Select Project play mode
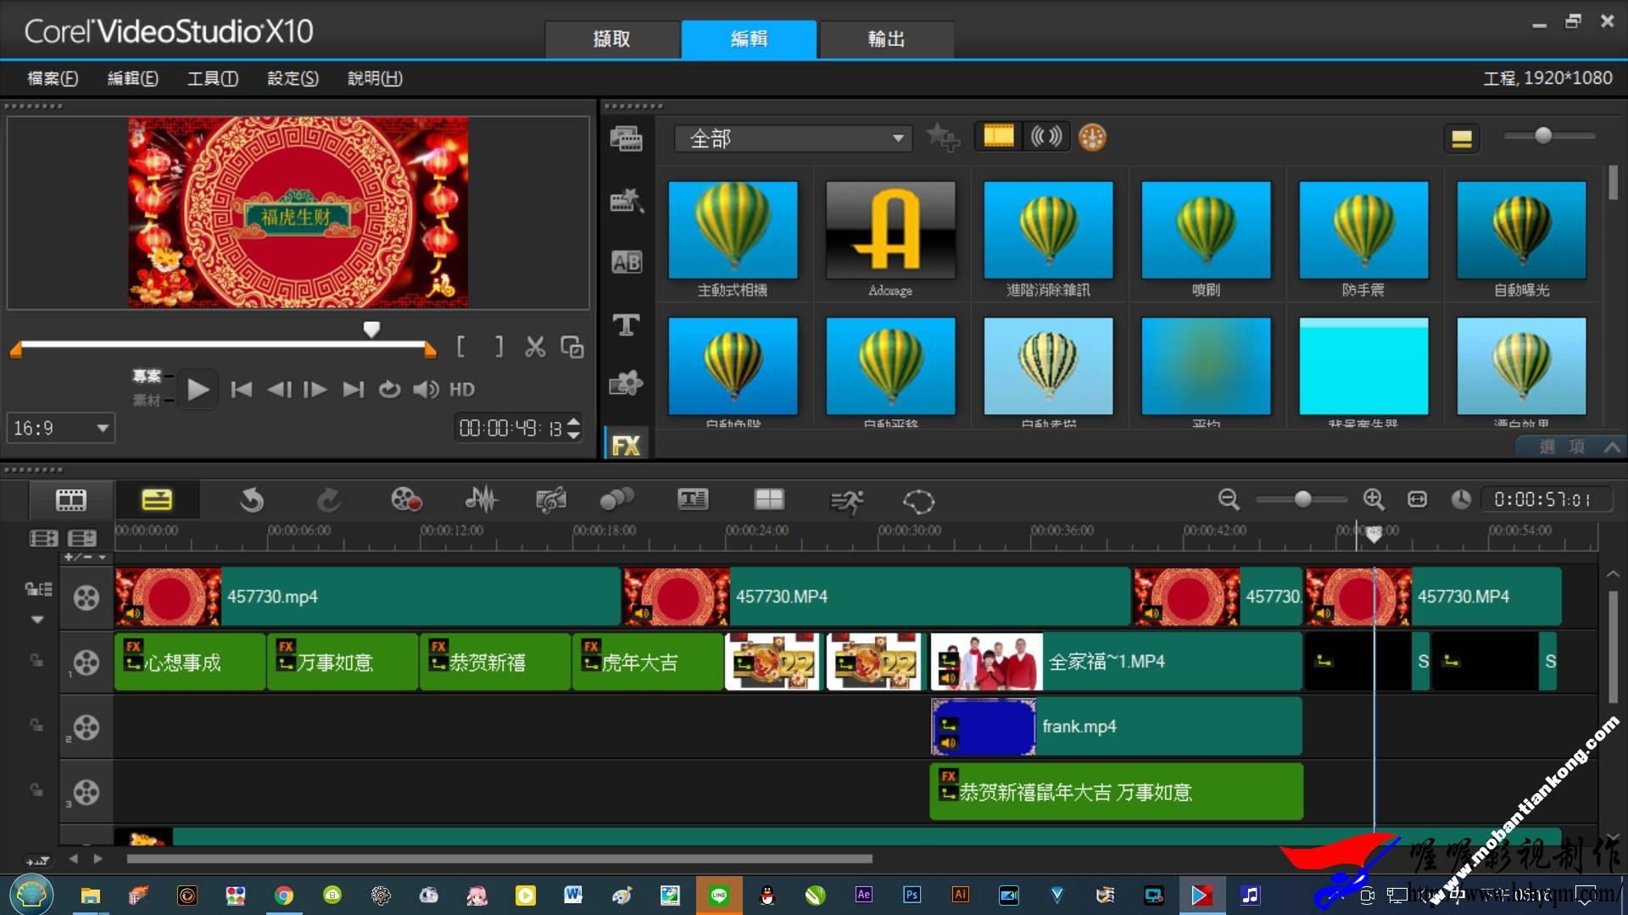 147,375
